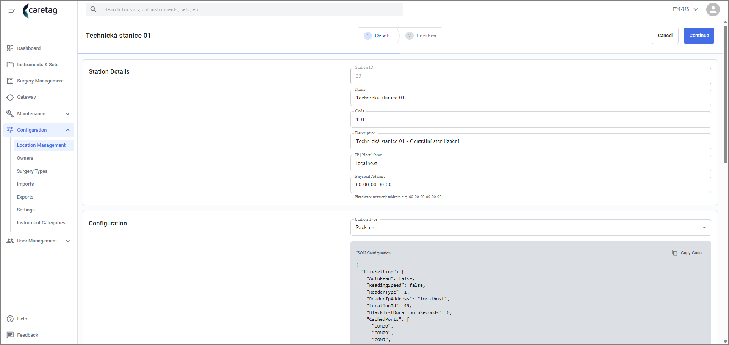
Task: Open the Feedback icon in sidebar
Action: 10,335
